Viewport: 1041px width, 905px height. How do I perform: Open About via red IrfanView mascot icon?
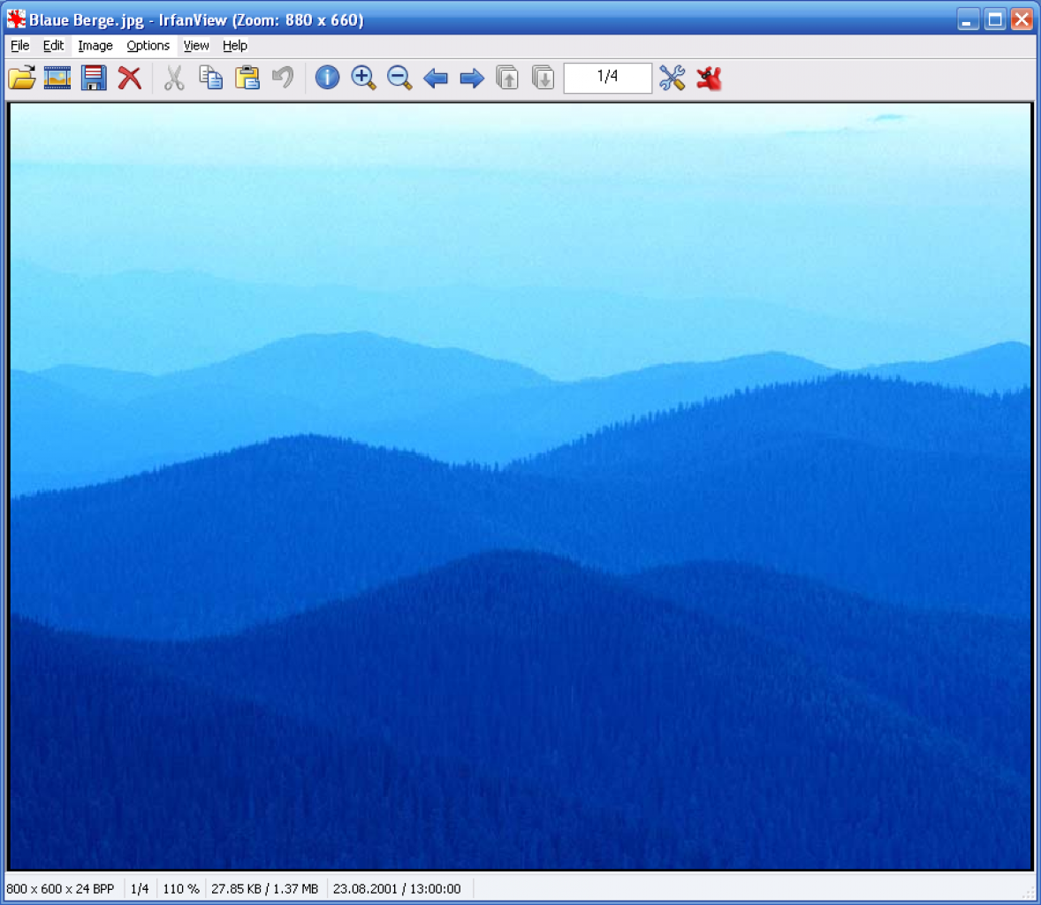tap(709, 79)
